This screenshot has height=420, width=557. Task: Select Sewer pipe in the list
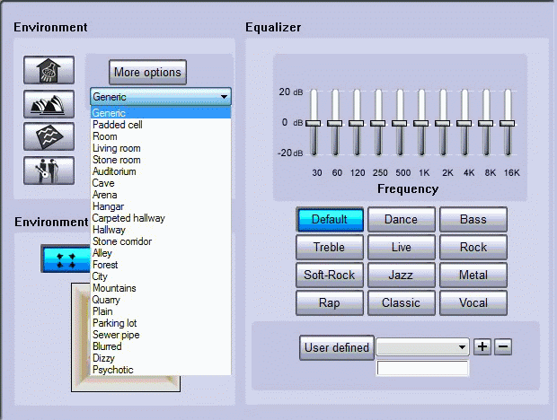[161, 335]
